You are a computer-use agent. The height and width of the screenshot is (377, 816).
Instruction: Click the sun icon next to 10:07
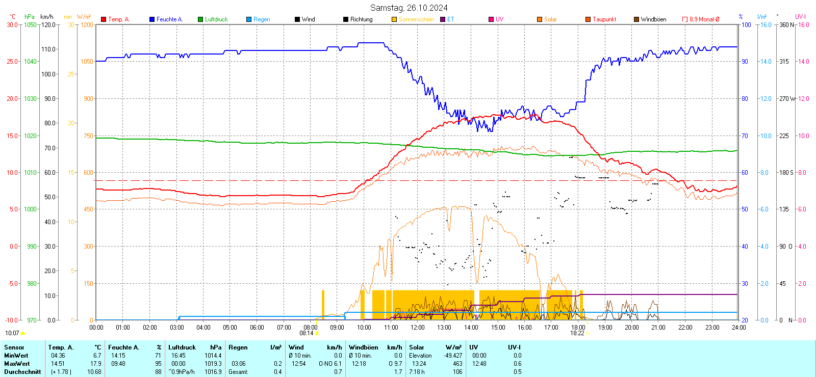click(x=22, y=333)
